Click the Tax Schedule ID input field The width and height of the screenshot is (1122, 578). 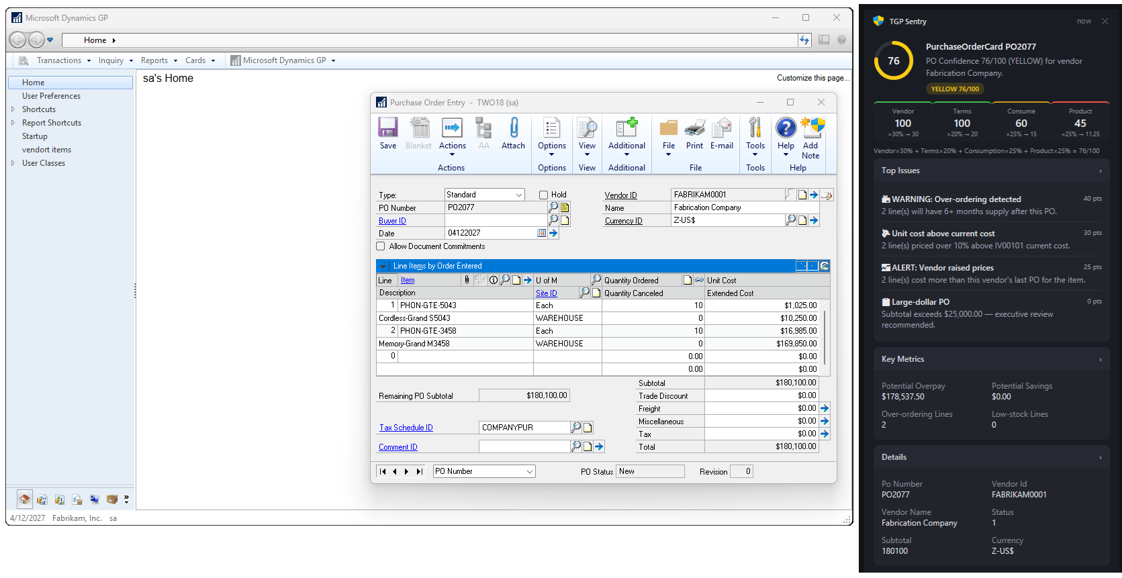[x=524, y=427]
